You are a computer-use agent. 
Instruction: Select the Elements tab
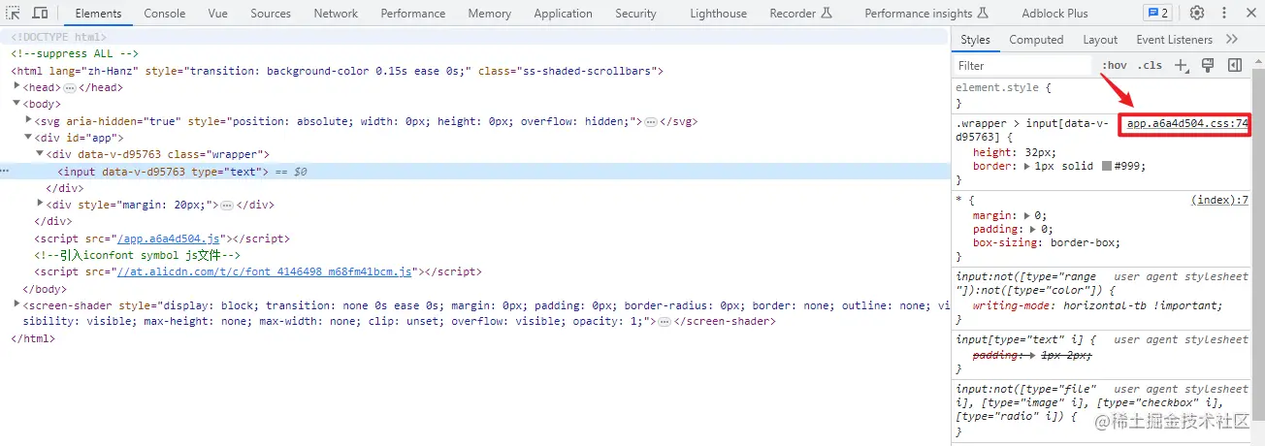coord(98,14)
